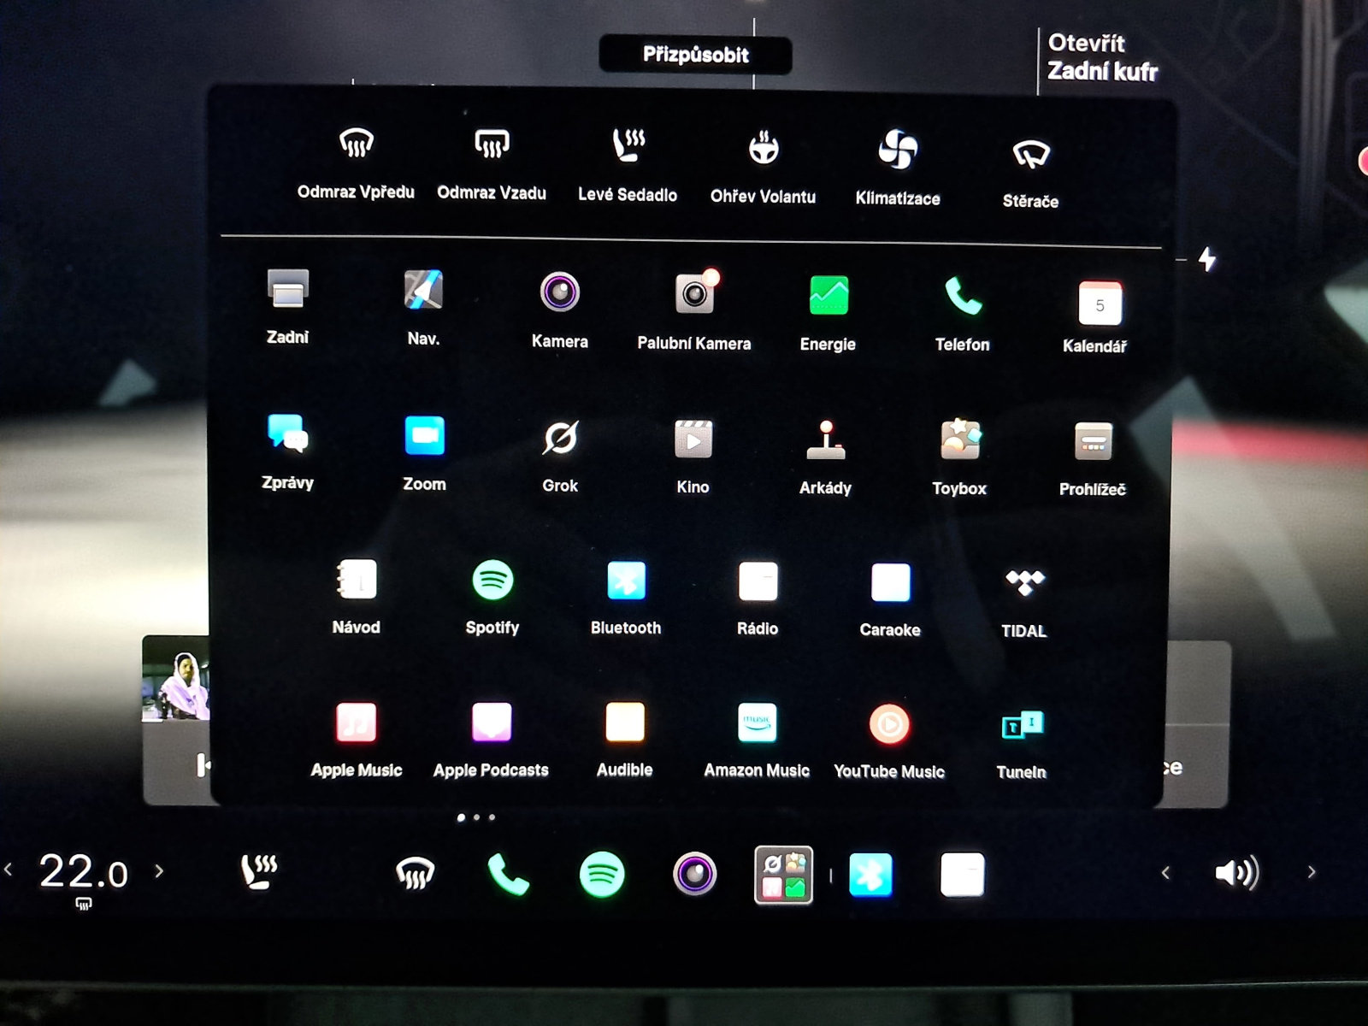Open Apple Podcasts app
1368x1026 pixels.
[491, 740]
